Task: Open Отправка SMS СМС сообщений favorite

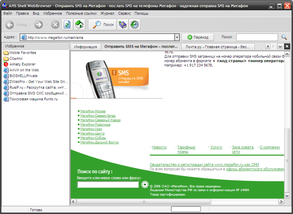Action: [36, 93]
